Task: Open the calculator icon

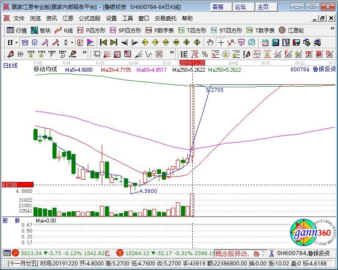Action: (x=275, y=42)
